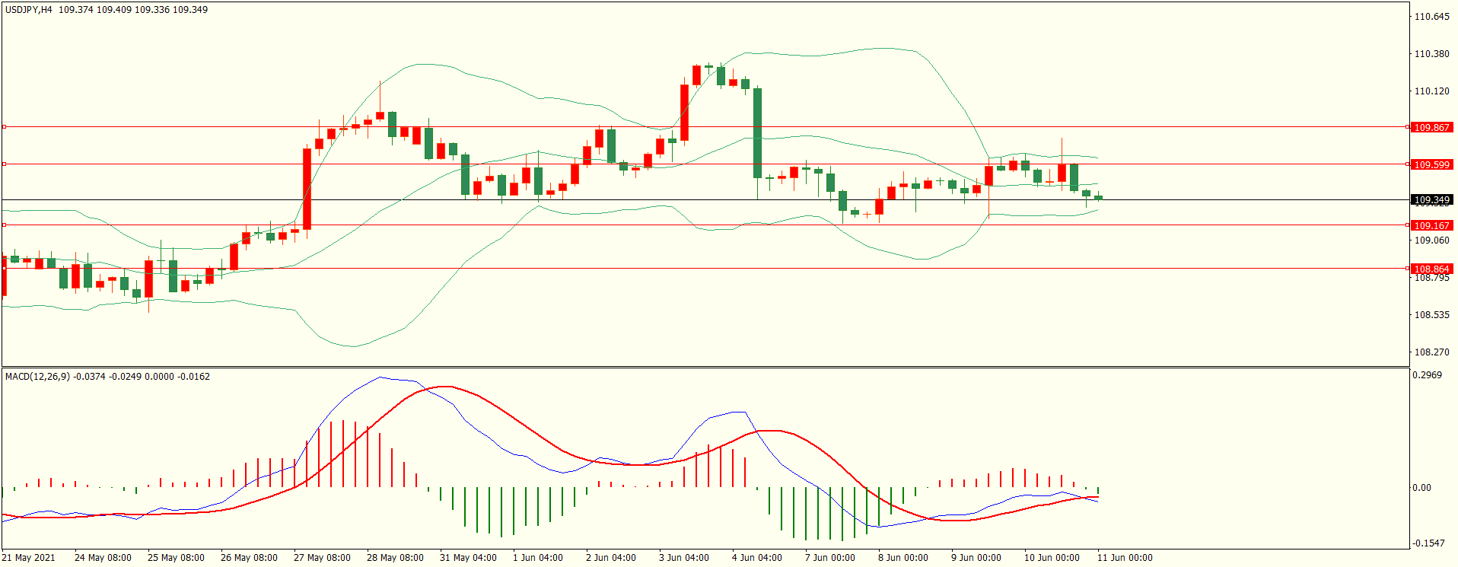The image size is (1458, 567).
Task: Click the 110.120 price axis label
Action: click(1431, 91)
